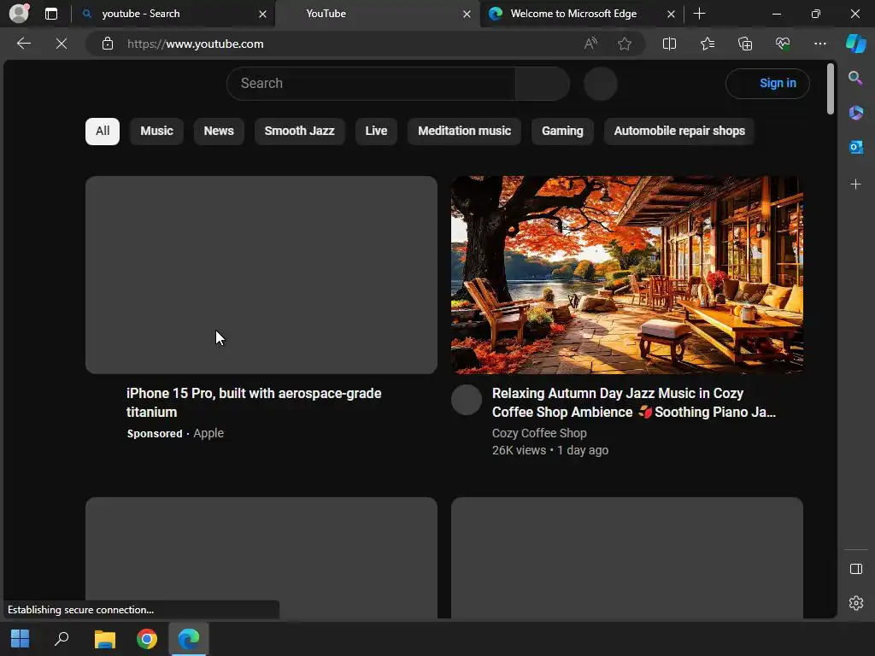Open the Apple advertiser link

[x=208, y=433]
